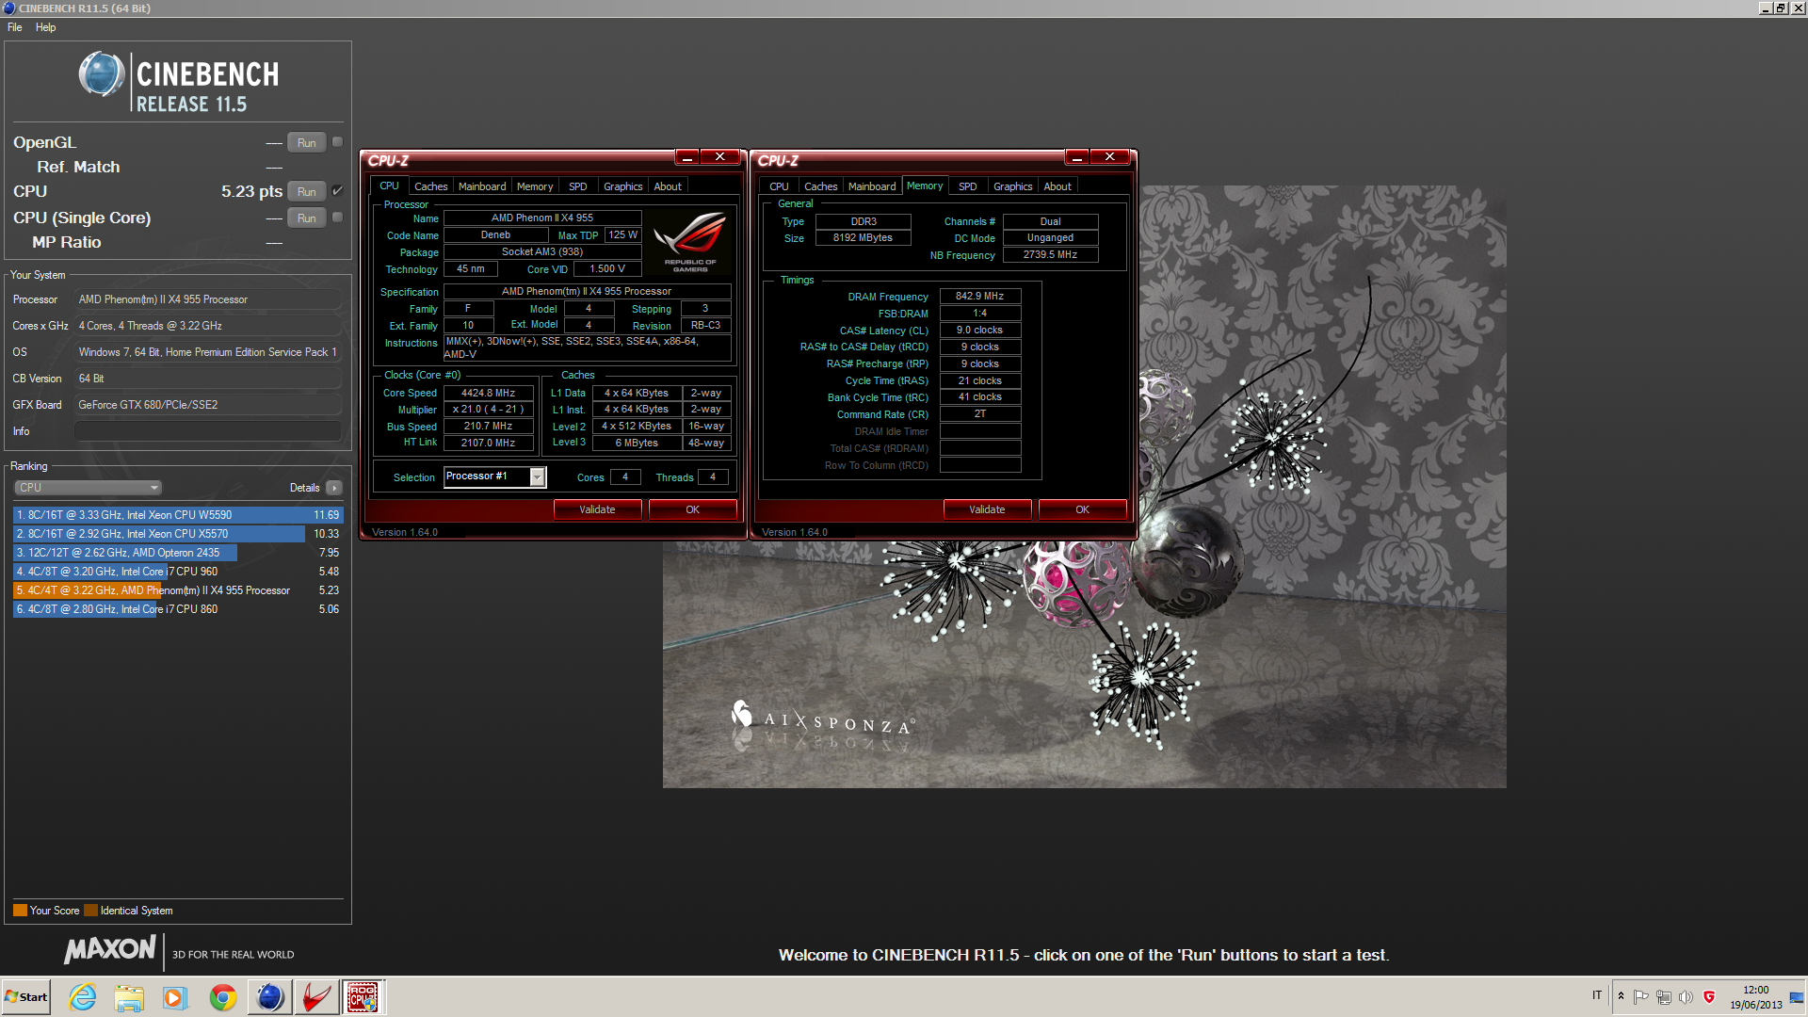Select Phenom II X4 955 ranking entry

(x=178, y=590)
